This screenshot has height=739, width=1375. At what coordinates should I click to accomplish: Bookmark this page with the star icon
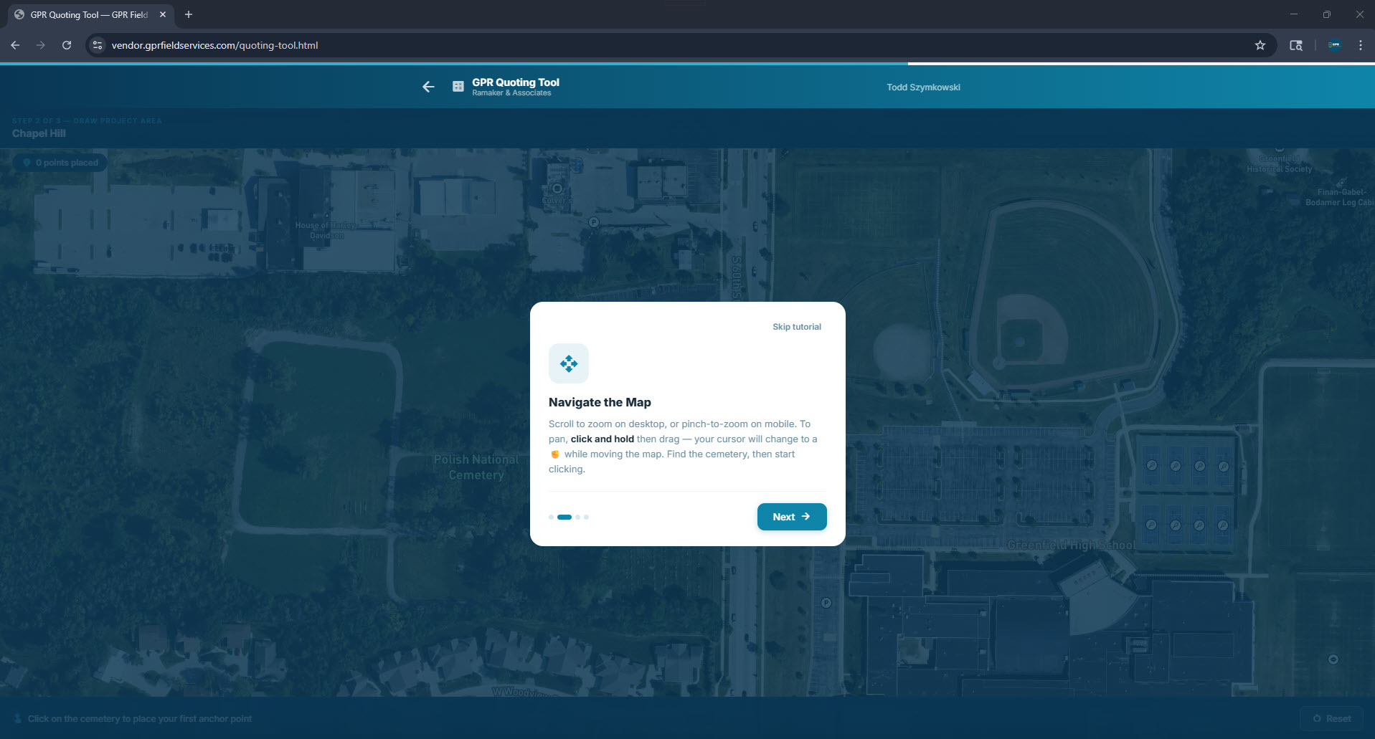(x=1260, y=45)
